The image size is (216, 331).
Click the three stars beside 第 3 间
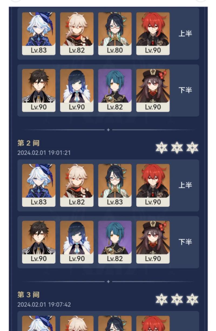coord(177,299)
